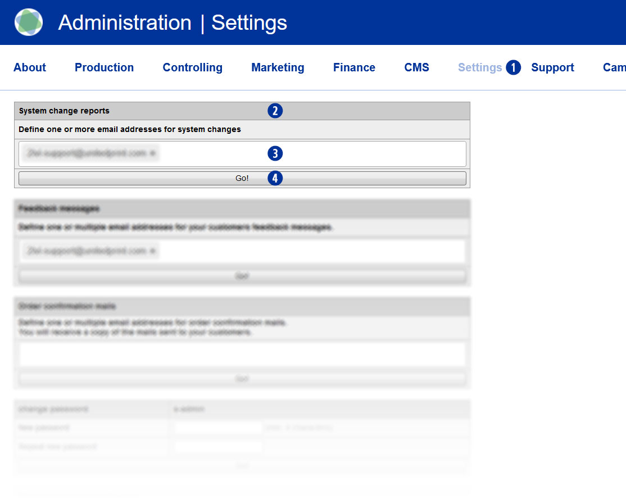This screenshot has width=626, height=500.
Task: Open the Marketing tab
Action: [278, 67]
